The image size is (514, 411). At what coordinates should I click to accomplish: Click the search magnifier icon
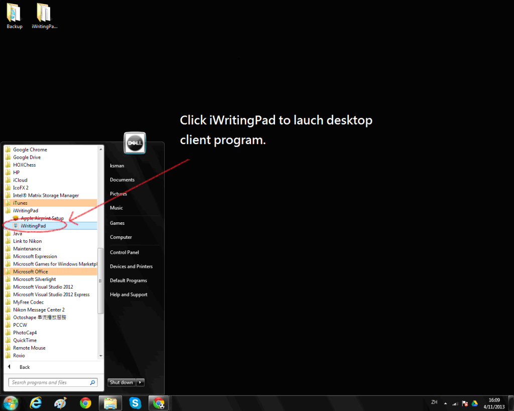point(93,382)
